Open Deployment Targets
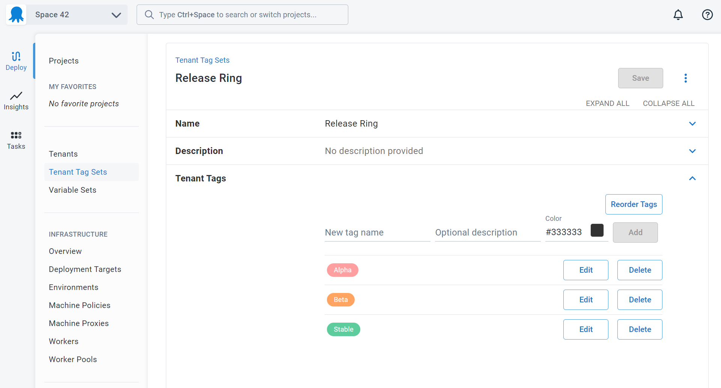This screenshot has height=388, width=721. (85, 269)
